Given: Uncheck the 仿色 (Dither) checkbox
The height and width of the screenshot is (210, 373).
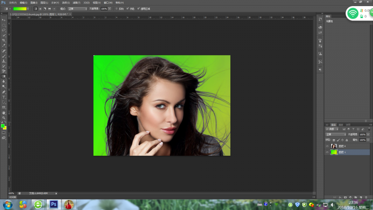Looking at the screenshot, I should coord(128,8).
